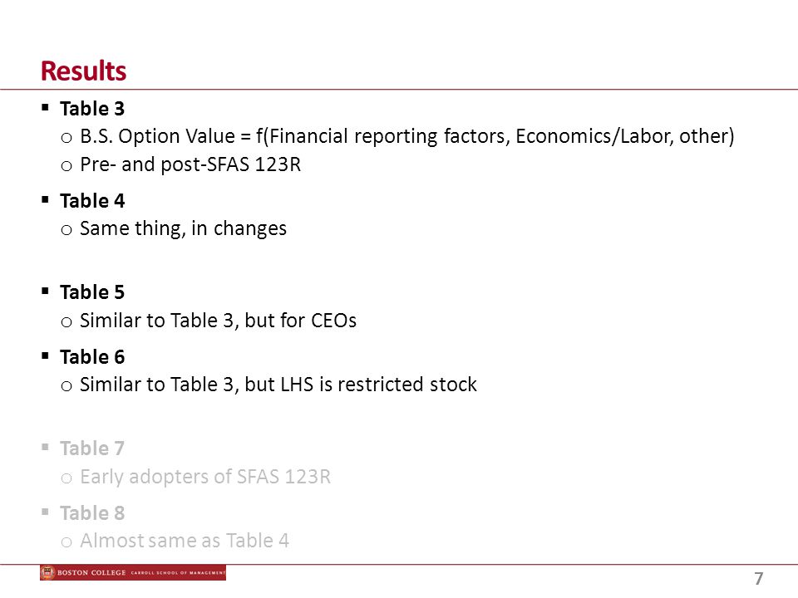Click the Pre- and post-SFAS 123R line

click(190, 164)
